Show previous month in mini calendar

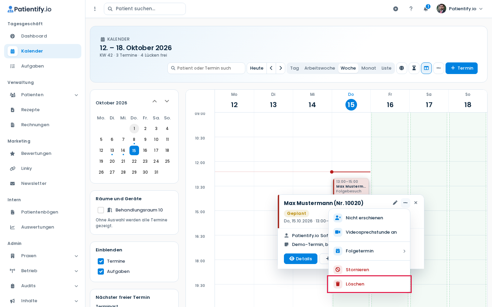click(x=154, y=101)
